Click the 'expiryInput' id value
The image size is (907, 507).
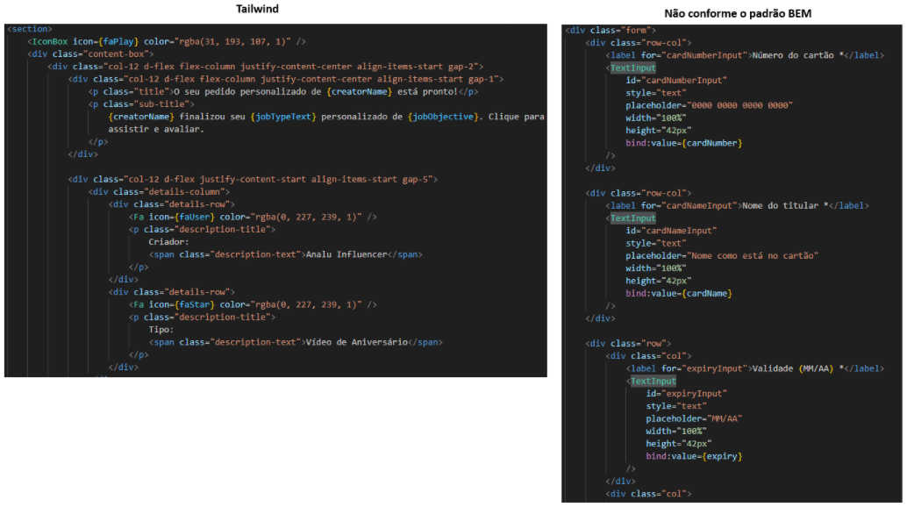coord(694,394)
